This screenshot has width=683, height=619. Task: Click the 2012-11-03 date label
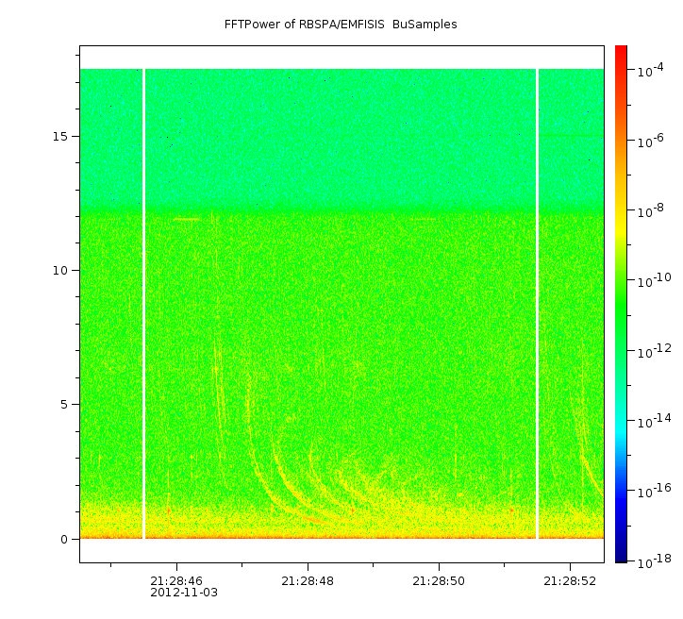[184, 593]
